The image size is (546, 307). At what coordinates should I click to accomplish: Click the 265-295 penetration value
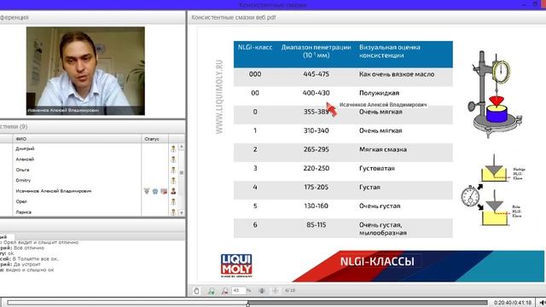[x=316, y=149]
